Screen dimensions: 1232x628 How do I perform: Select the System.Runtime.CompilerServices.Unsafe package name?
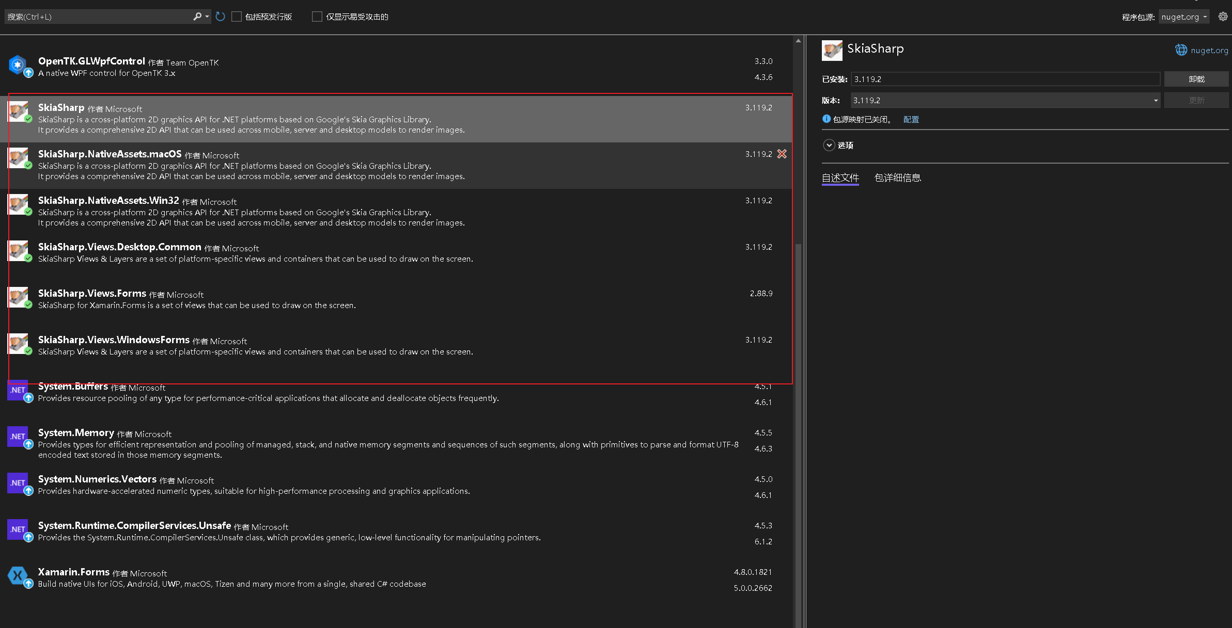pos(134,525)
